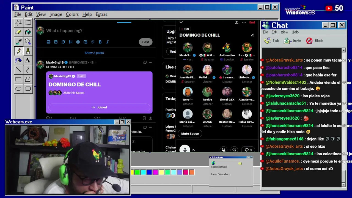Click the location pin icon in composer
Viewport: 352px width, 198px height.
[x=93, y=42]
